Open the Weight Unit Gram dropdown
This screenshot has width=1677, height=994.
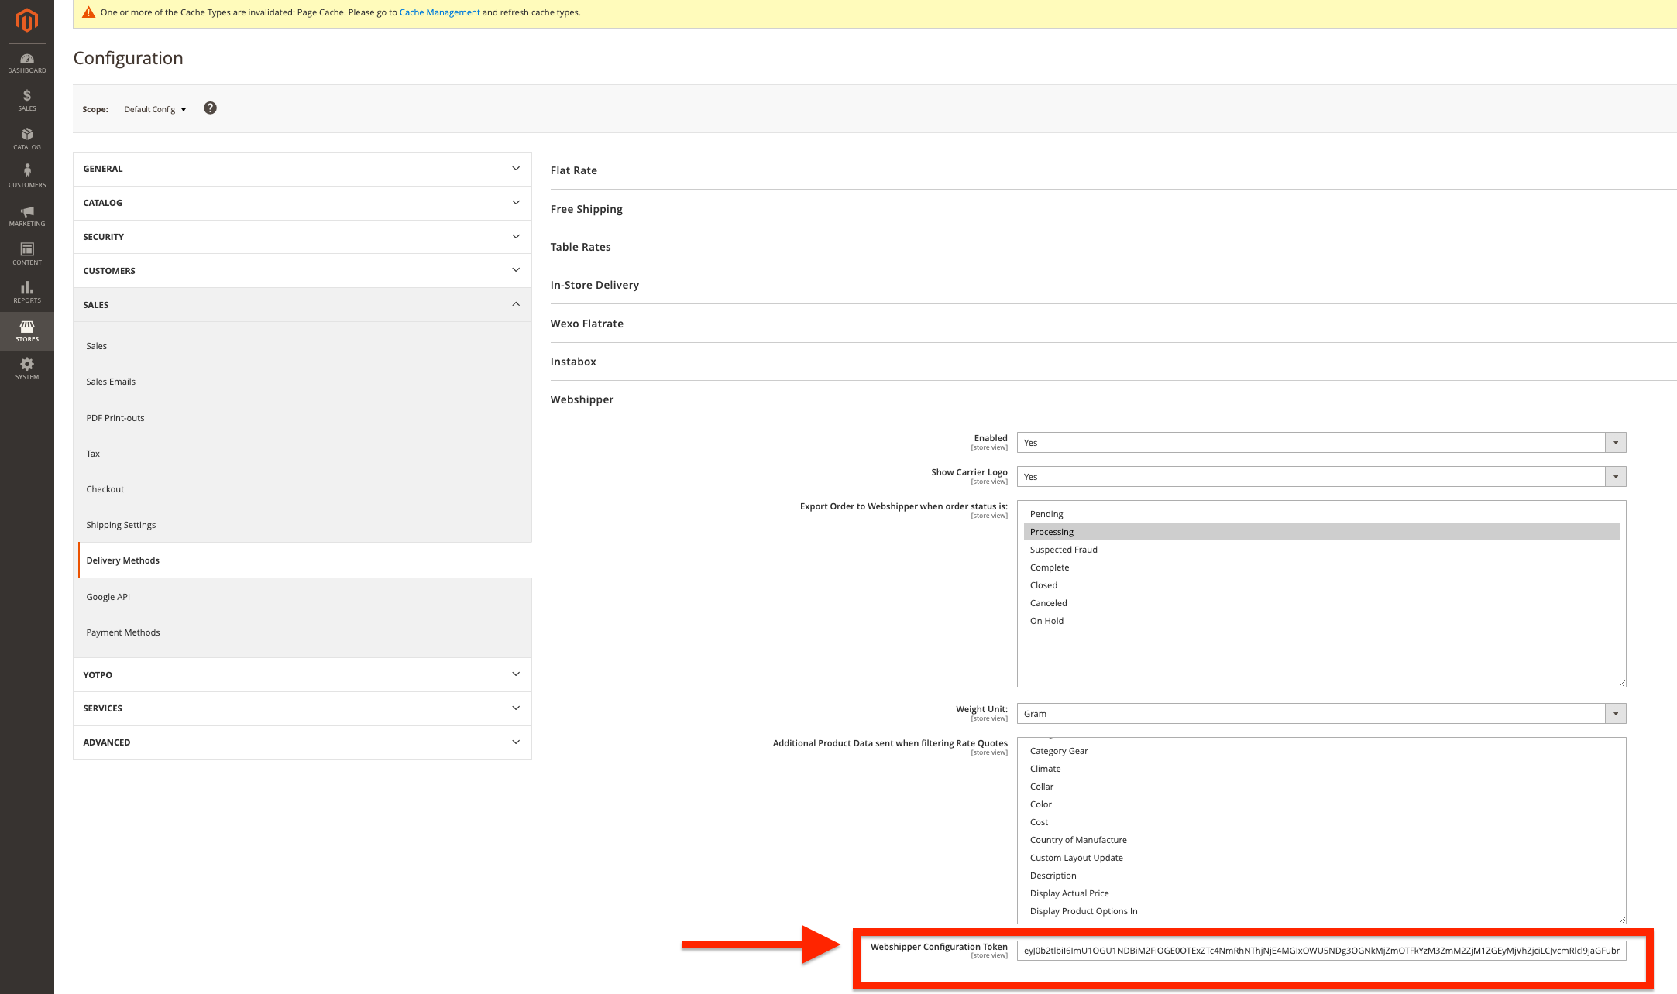point(1321,714)
